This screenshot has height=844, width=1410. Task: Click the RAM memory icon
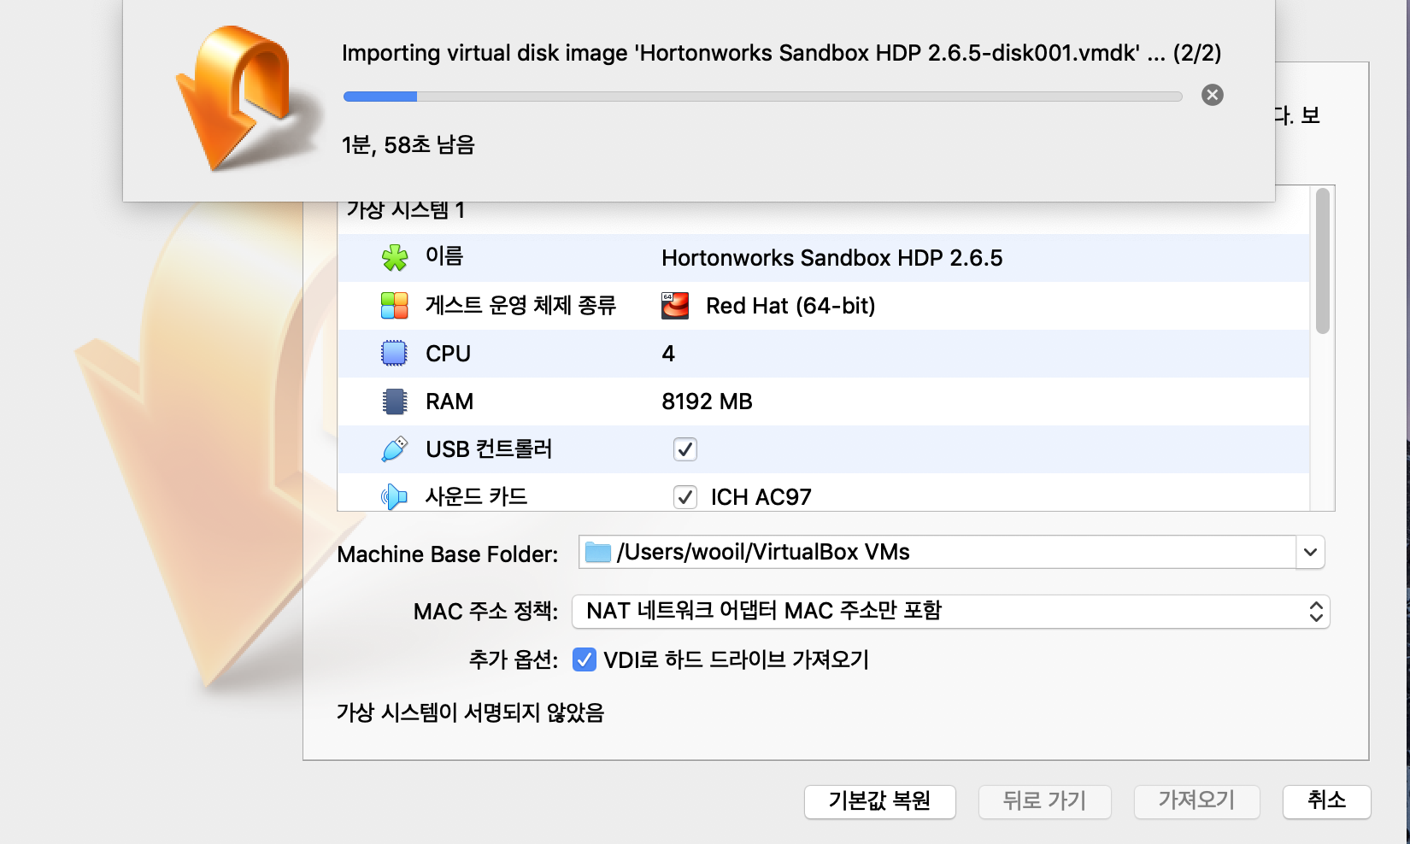click(x=394, y=401)
